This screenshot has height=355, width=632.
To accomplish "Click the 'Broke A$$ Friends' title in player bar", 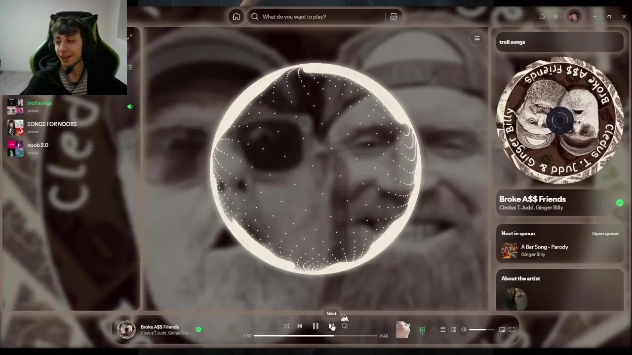I will pyautogui.click(x=159, y=327).
